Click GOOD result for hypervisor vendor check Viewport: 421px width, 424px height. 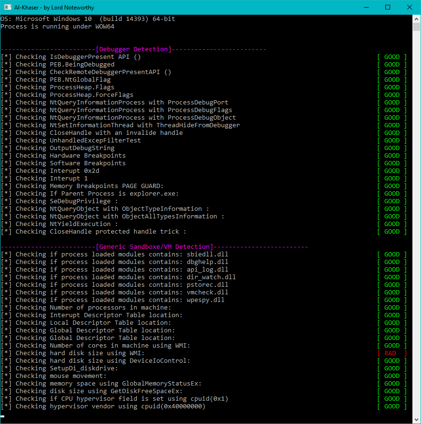(392, 406)
